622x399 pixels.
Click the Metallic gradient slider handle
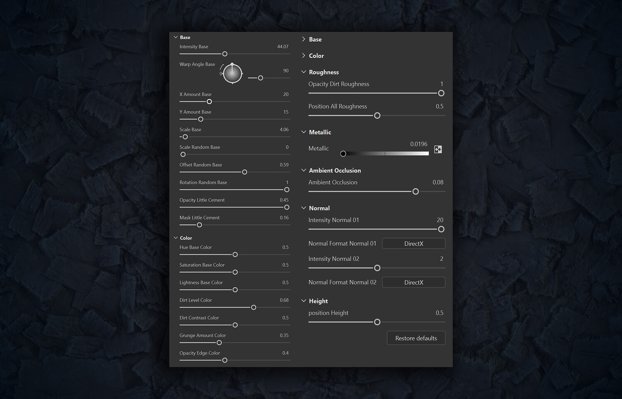[x=343, y=154]
